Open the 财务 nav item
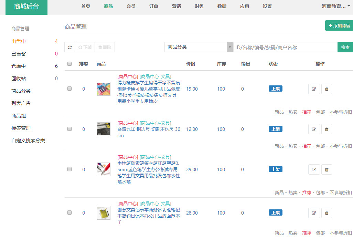353x239 pixels. [x=199, y=6]
